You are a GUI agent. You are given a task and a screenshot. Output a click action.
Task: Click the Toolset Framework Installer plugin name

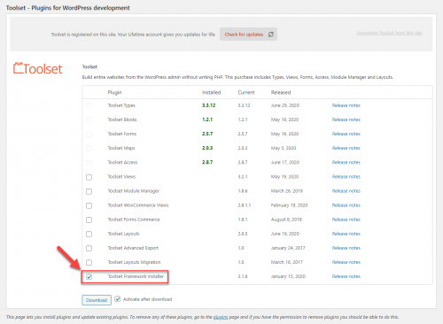136,276
